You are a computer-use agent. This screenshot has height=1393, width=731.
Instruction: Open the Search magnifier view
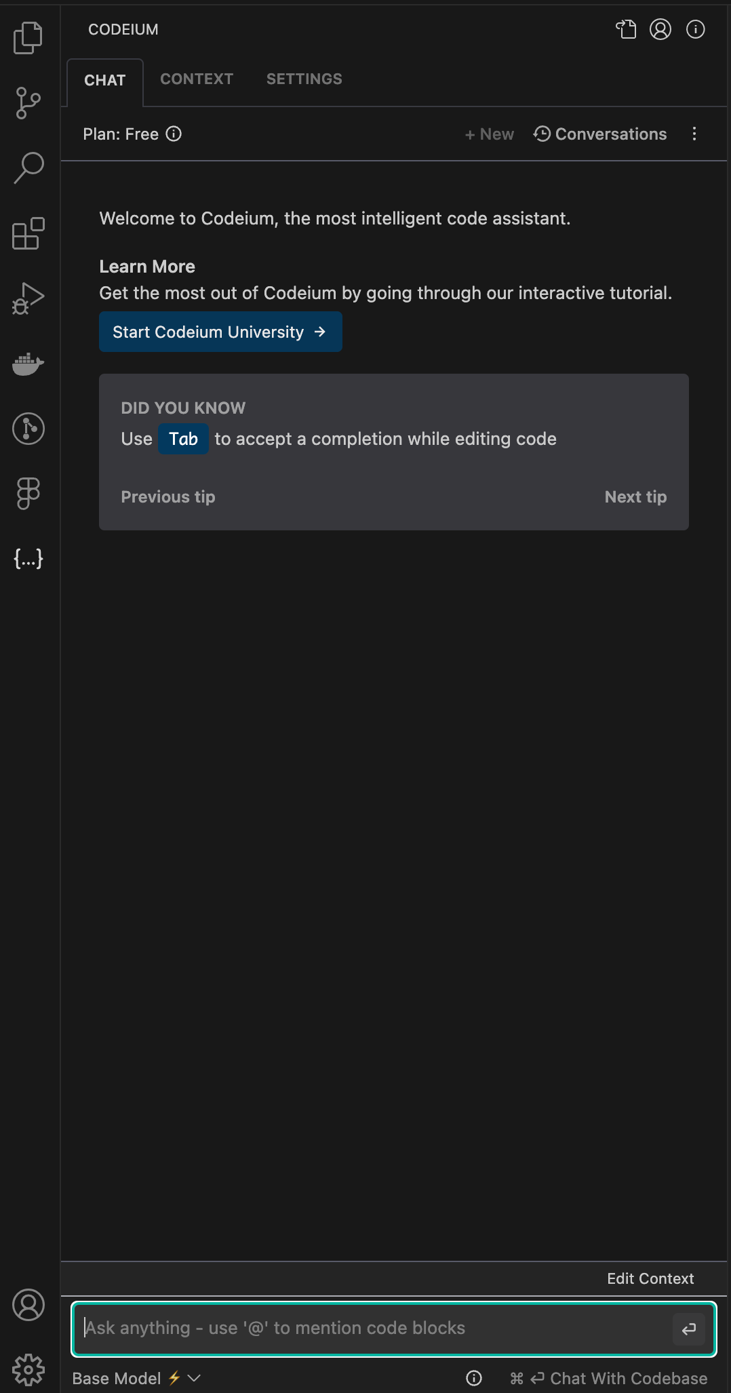(28, 168)
